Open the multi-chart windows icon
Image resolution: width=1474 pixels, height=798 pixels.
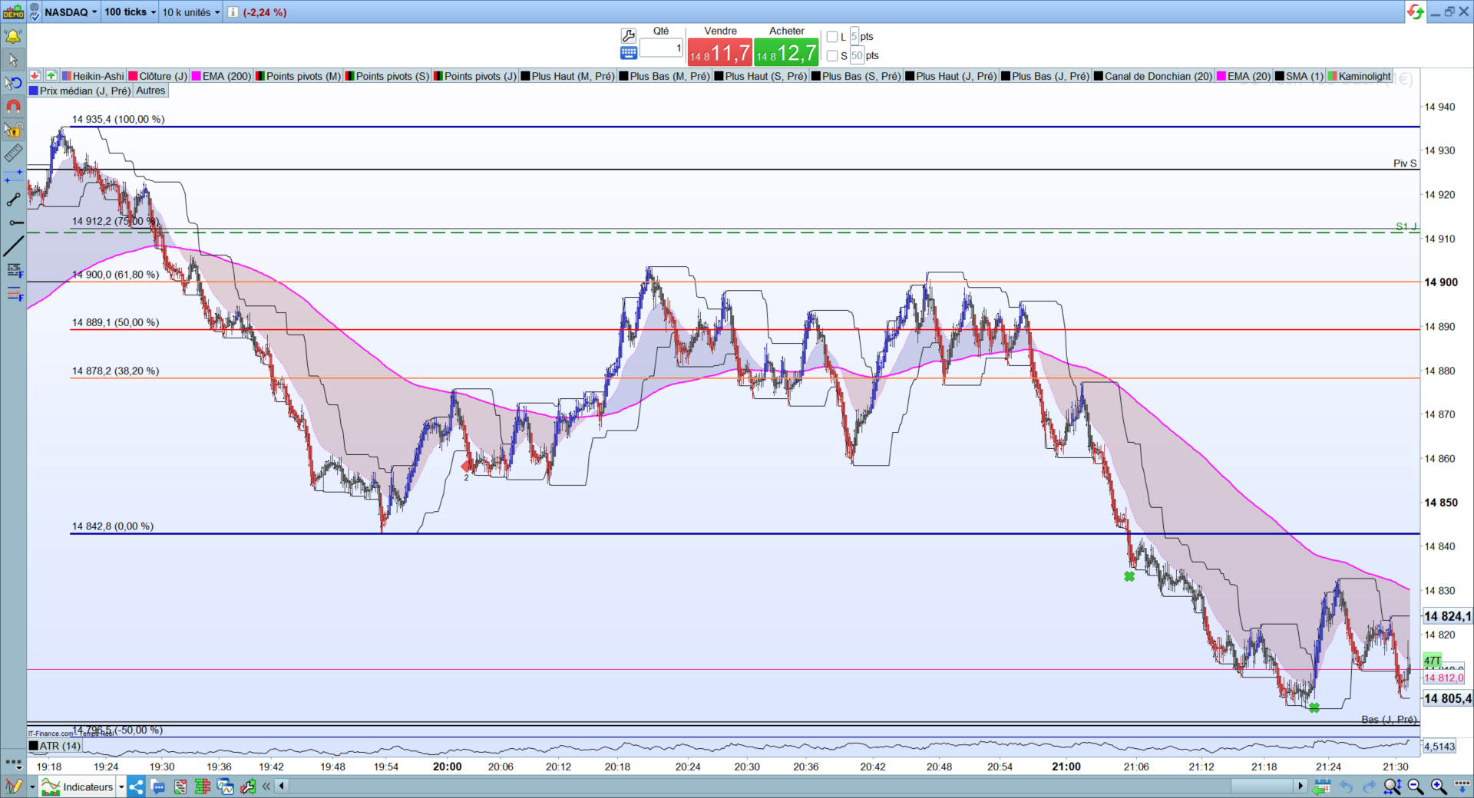(225, 786)
